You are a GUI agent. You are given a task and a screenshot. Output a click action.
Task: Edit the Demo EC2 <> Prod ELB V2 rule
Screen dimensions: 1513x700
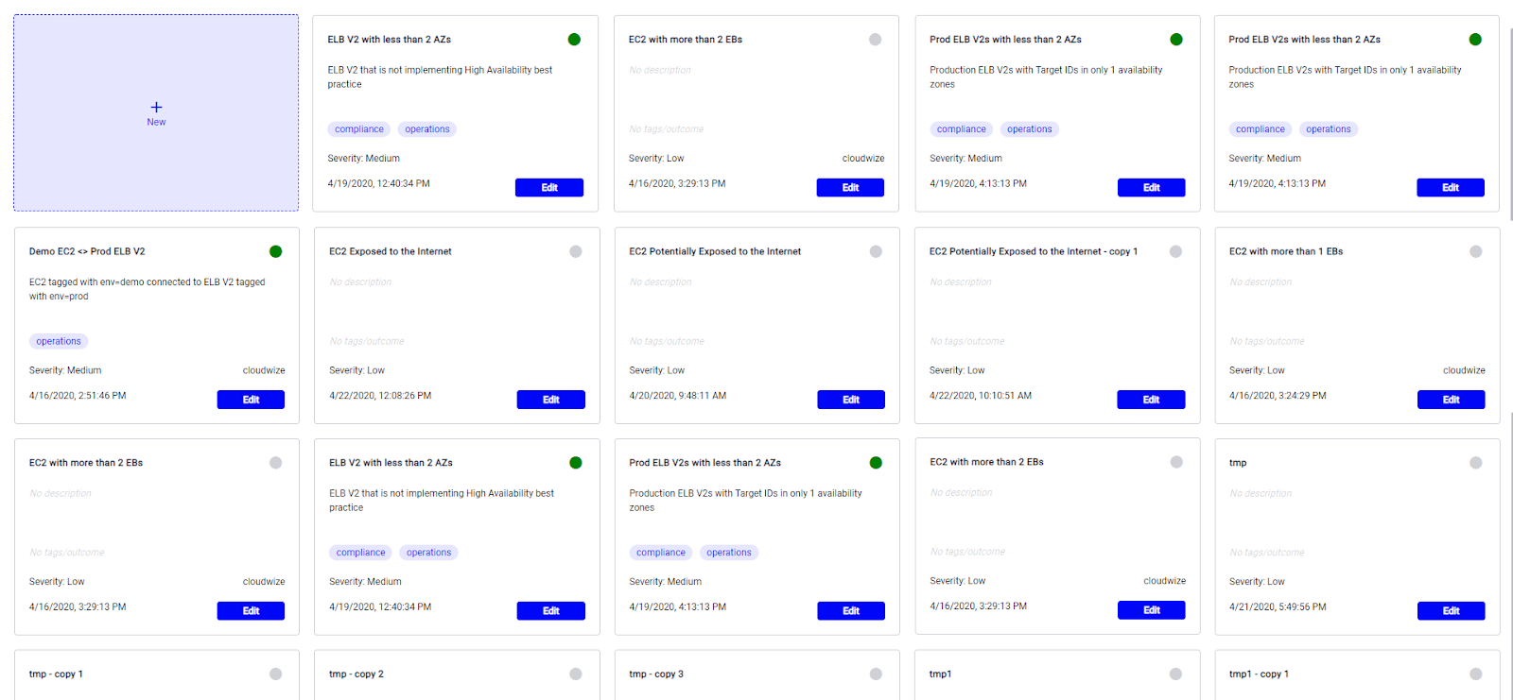(251, 400)
